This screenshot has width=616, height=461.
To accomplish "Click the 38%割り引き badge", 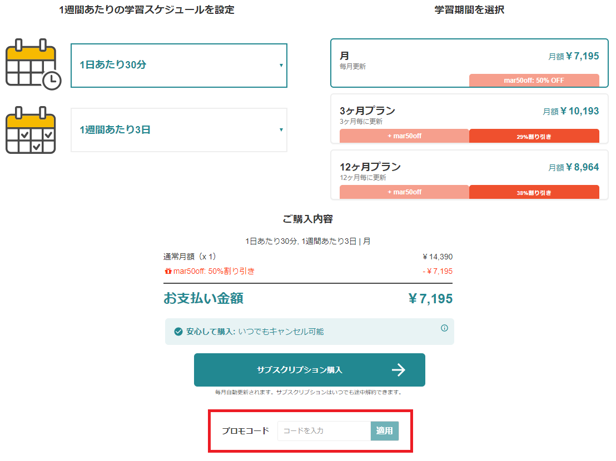I will pyautogui.click(x=534, y=192).
